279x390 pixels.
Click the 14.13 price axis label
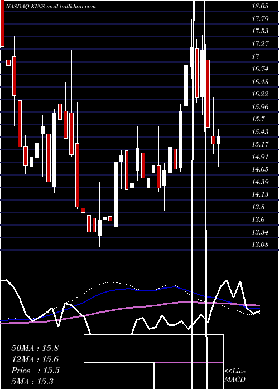coord(260,194)
